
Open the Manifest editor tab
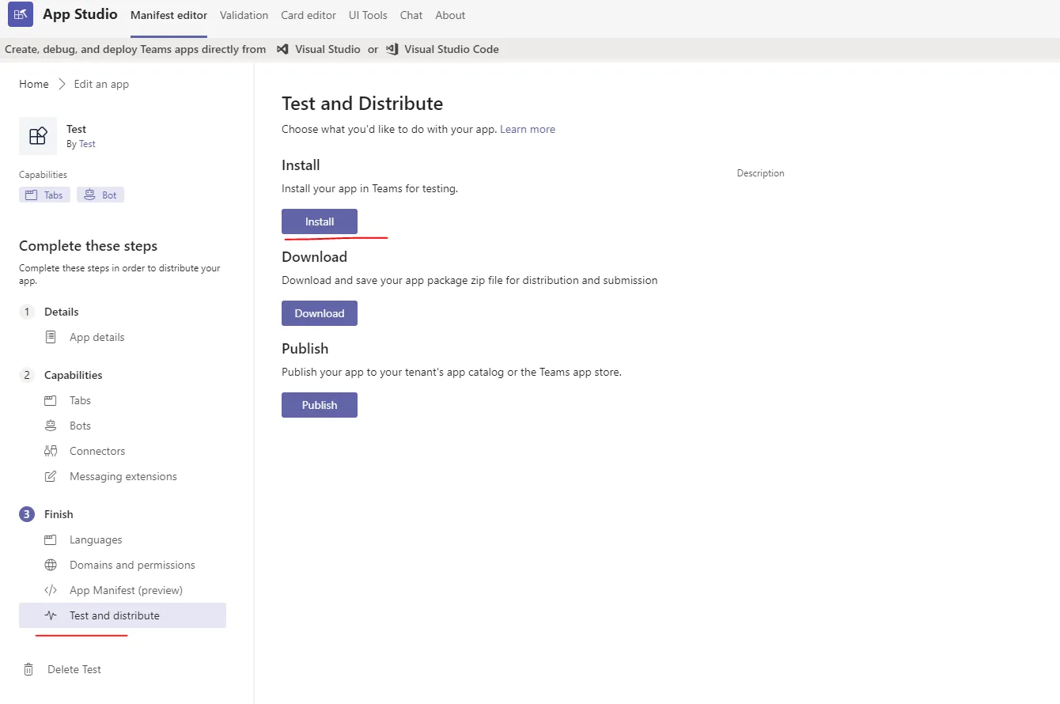168,15
